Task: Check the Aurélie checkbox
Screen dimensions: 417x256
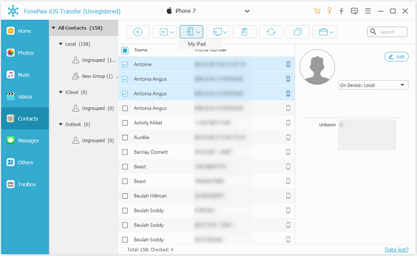Action: tap(125, 137)
